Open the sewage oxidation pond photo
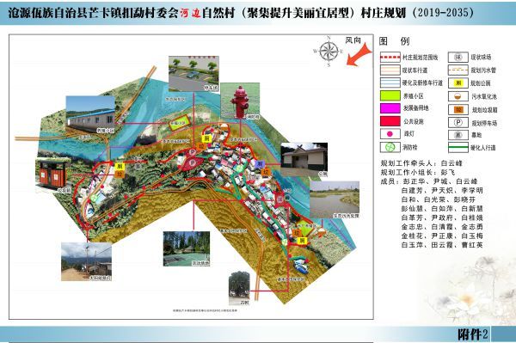Image resolution: width=516 pixels, height=343 pixels. (335, 200)
